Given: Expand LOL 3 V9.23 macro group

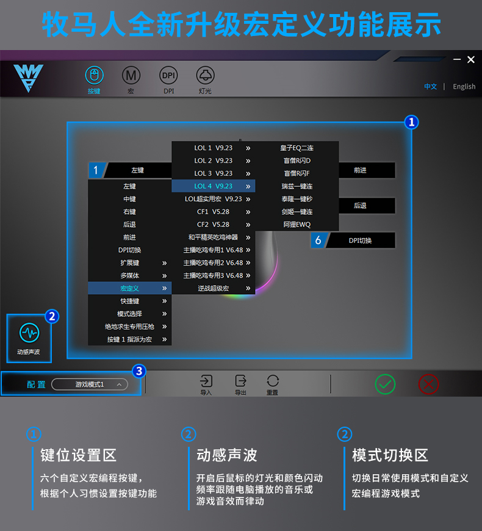Looking at the screenshot, I should tap(214, 173).
